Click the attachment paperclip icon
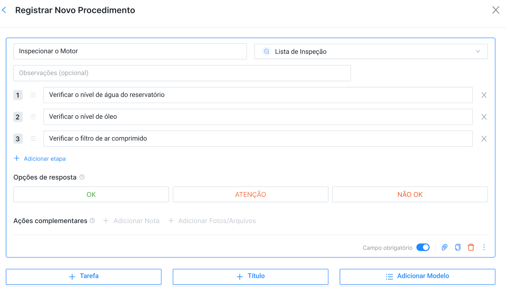The width and height of the screenshot is (506, 296). point(444,247)
